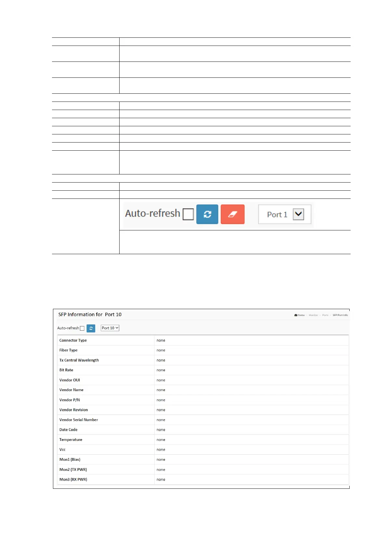Tick the large Auto-refresh checkbox
Image resolution: width=387 pixels, height=548 pixels.
pyautogui.click(x=188, y=214)
